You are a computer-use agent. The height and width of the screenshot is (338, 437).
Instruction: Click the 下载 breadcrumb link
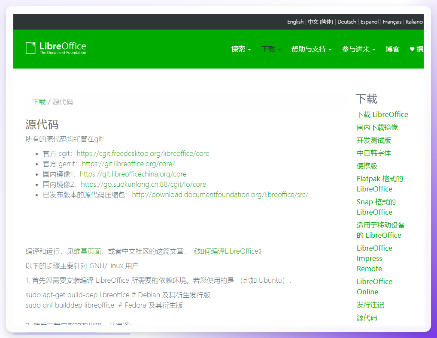coord(39,102)
